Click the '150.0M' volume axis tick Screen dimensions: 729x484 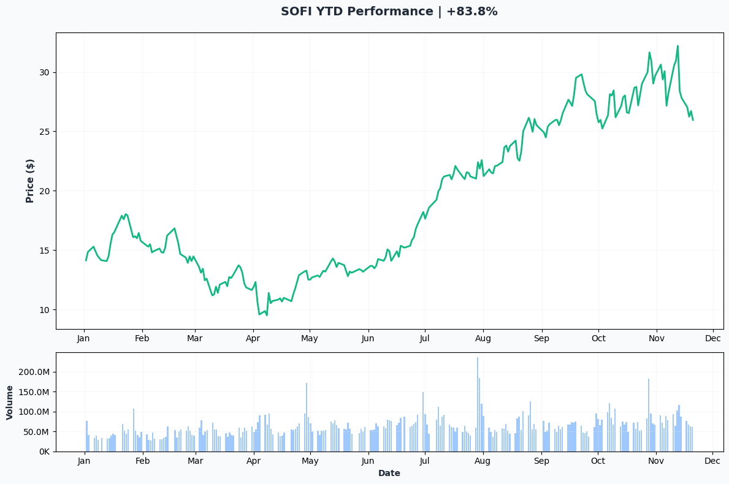click(34, 392)
